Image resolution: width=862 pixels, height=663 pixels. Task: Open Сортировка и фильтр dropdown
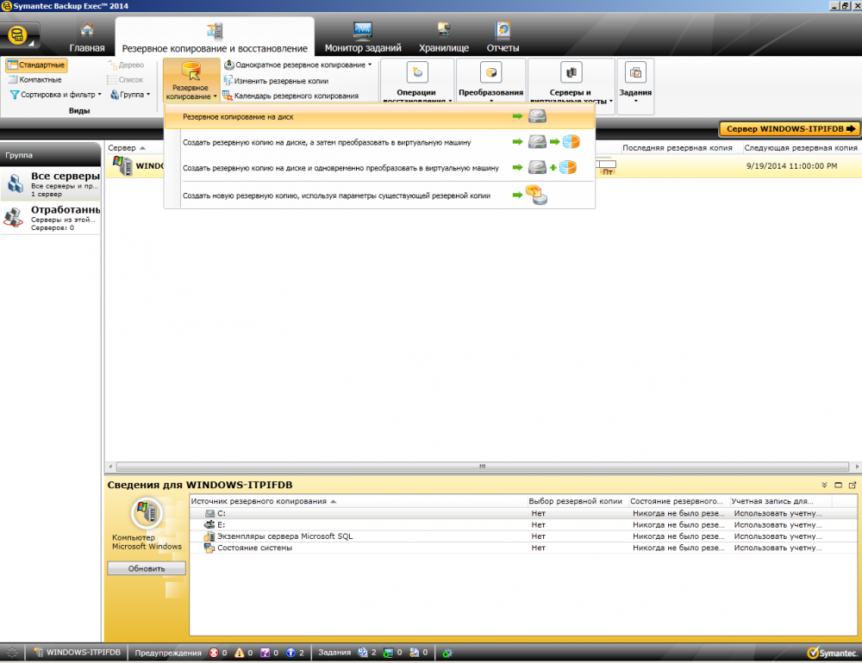point(55,95)
